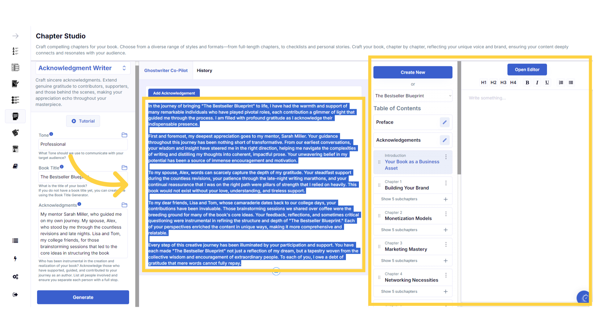593x333 pixels.
Task: Click the Tone input field
Action: pyautogui.click(x=83, y=144)
